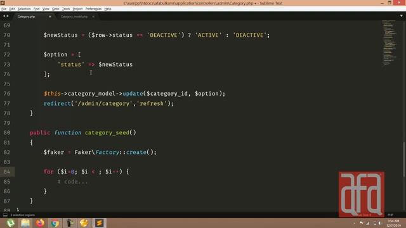Open Action Center flag tray icon
406x228 pixels.
pyautogui.click(x=362, y=223)
